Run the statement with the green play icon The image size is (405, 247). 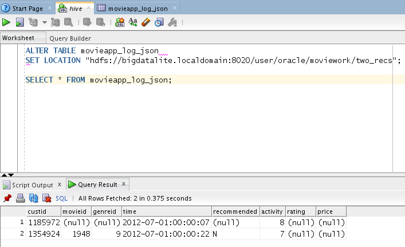[x=6, y=22]
